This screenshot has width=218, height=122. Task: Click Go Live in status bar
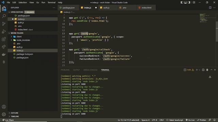[x=190, y=120]
